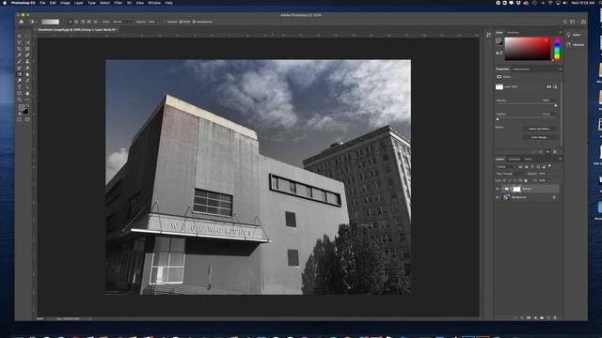Hide the Group 1 layer
602x338 pixels.
coord(498,189)
